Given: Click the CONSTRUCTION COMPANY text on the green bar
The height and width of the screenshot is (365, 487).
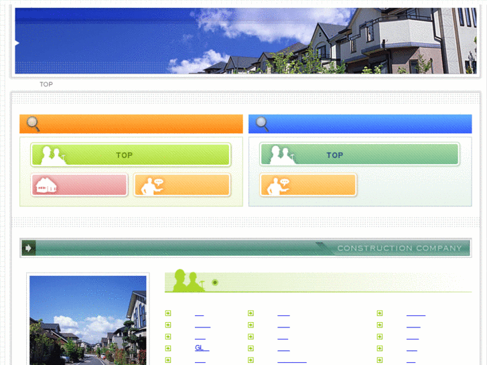Looking at the screenshot, I should (x=399, y=248).
